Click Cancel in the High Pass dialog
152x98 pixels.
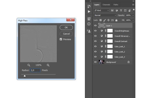pos(66,34)
